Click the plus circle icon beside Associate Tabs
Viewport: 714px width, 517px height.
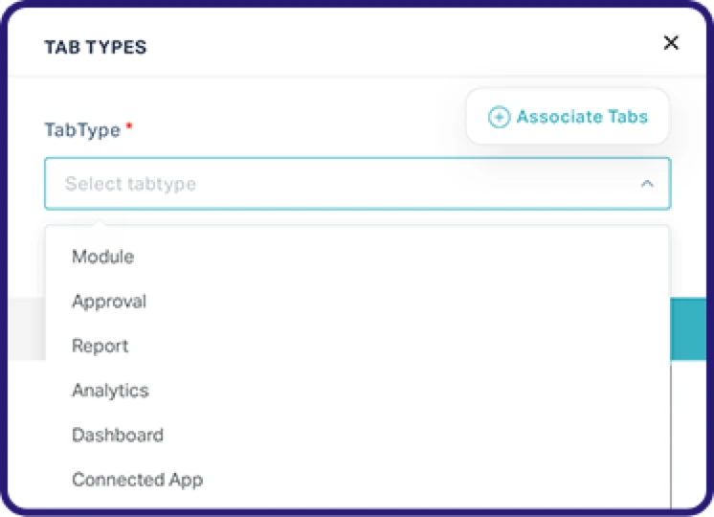pyautogui.click(x=499, y=117)
